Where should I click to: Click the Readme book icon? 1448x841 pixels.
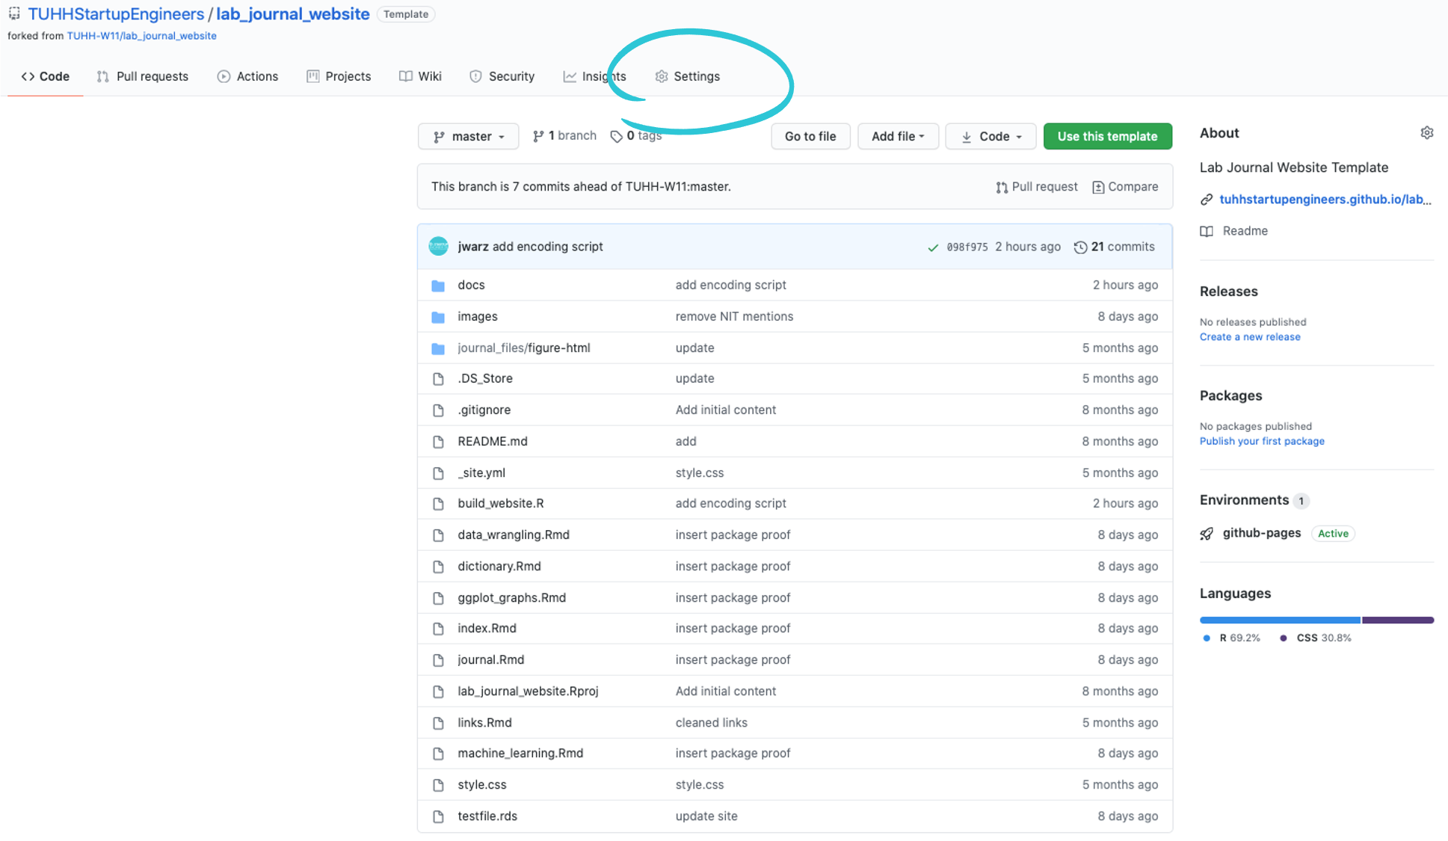coord(1207,231)
